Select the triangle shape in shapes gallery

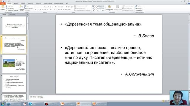coord(93,8)
